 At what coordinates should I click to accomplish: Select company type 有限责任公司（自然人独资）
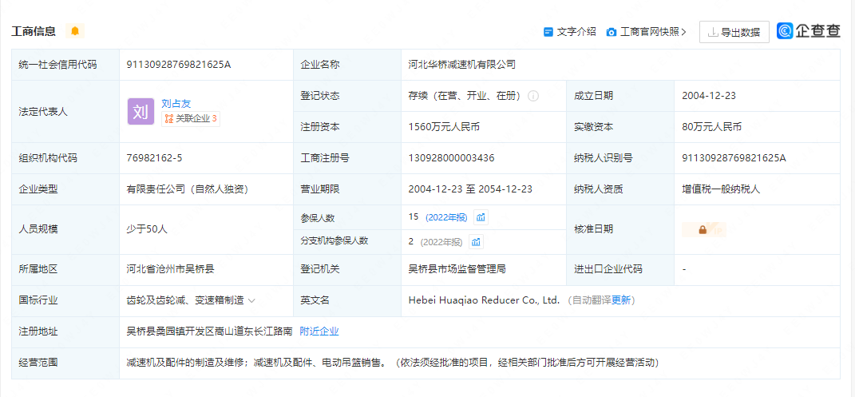[188, 189]
